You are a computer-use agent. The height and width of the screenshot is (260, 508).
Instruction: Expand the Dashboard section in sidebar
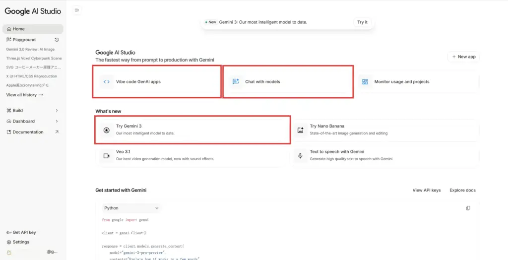[32, 121]
